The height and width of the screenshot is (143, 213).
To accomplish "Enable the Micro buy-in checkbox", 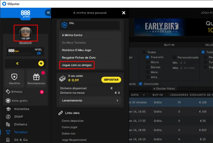I will pos(148,62).
